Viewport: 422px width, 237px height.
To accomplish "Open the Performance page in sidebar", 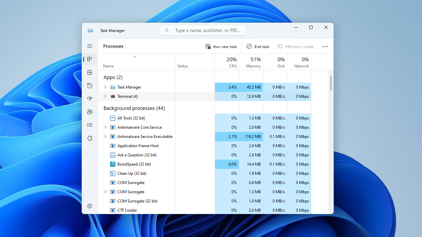I will pos(90,72).
